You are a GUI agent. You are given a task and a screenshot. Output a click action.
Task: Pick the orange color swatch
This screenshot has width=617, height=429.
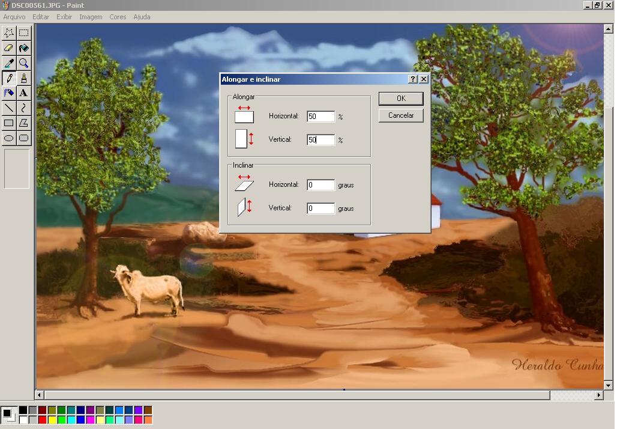pos(148,420)
